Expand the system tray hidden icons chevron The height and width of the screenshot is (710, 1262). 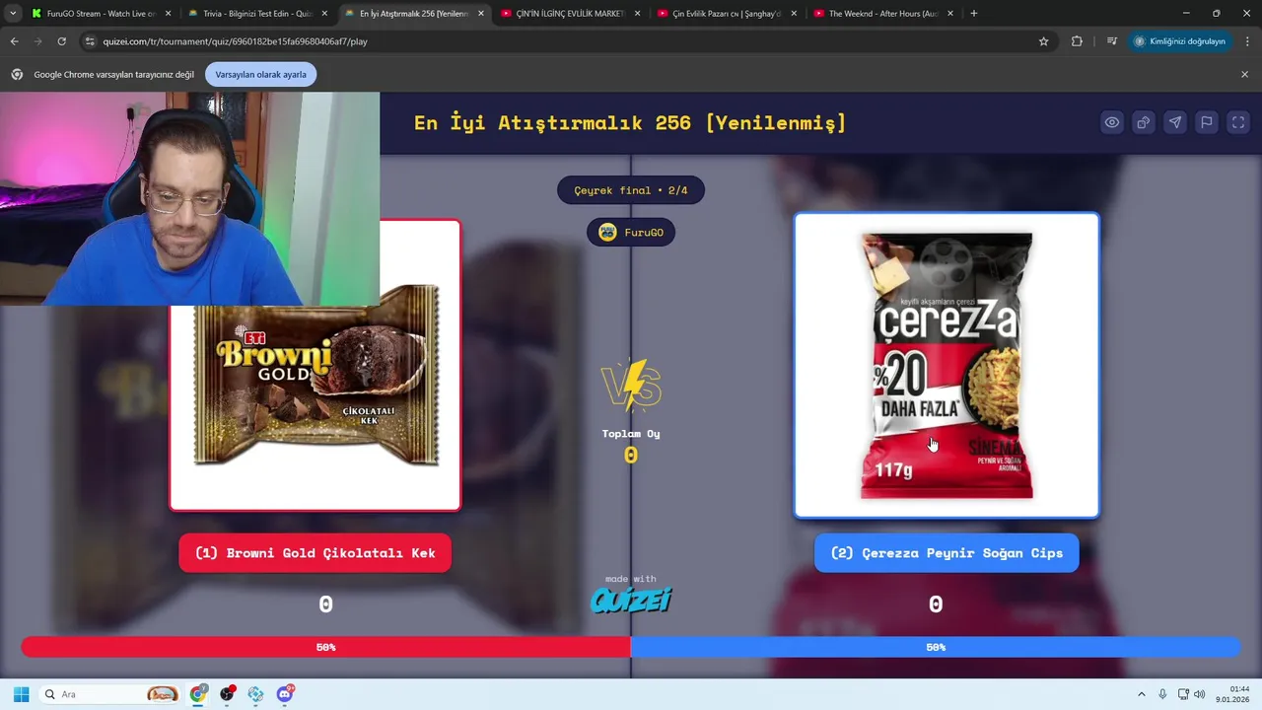(1142, 694)
